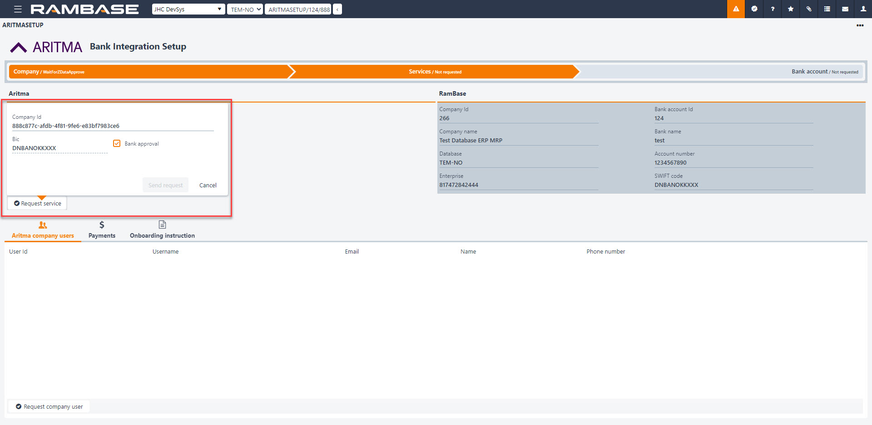872x425 pixels.
Task: Open the user profile icon
Action: 863,9
